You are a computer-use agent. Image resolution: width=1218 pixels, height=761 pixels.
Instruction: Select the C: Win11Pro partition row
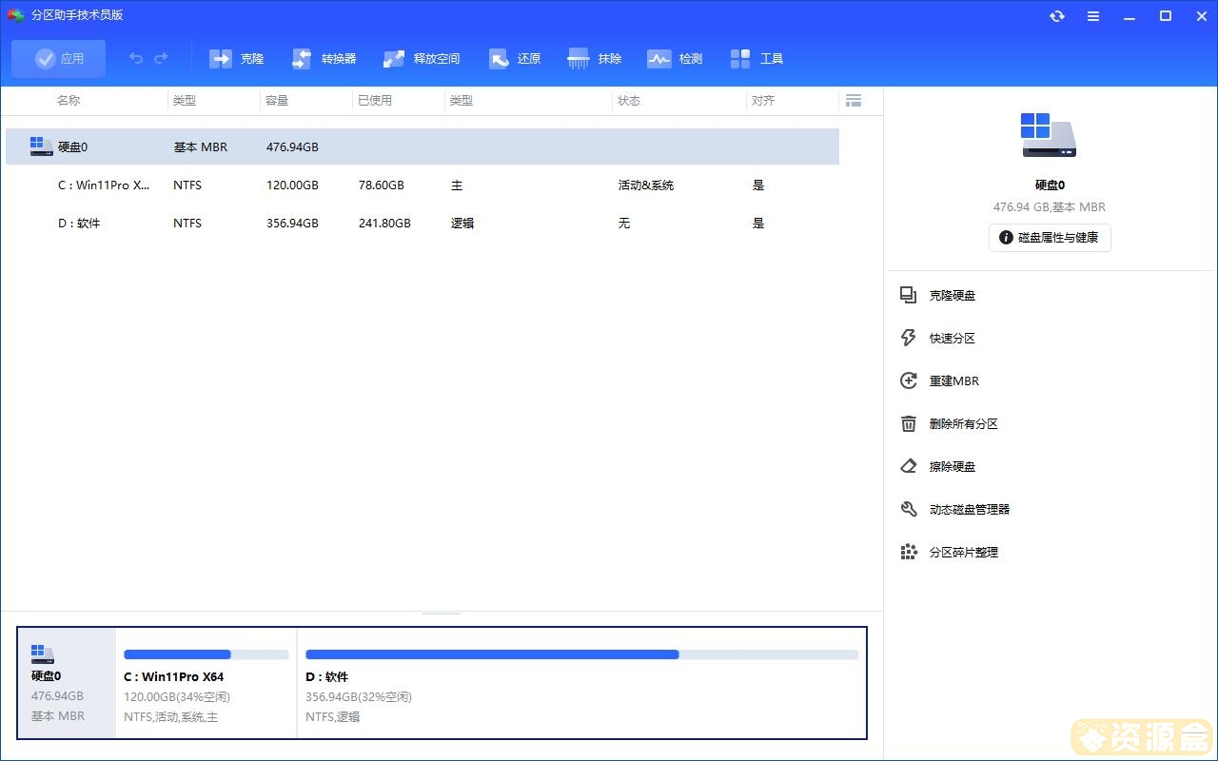[x=422, y=185]
